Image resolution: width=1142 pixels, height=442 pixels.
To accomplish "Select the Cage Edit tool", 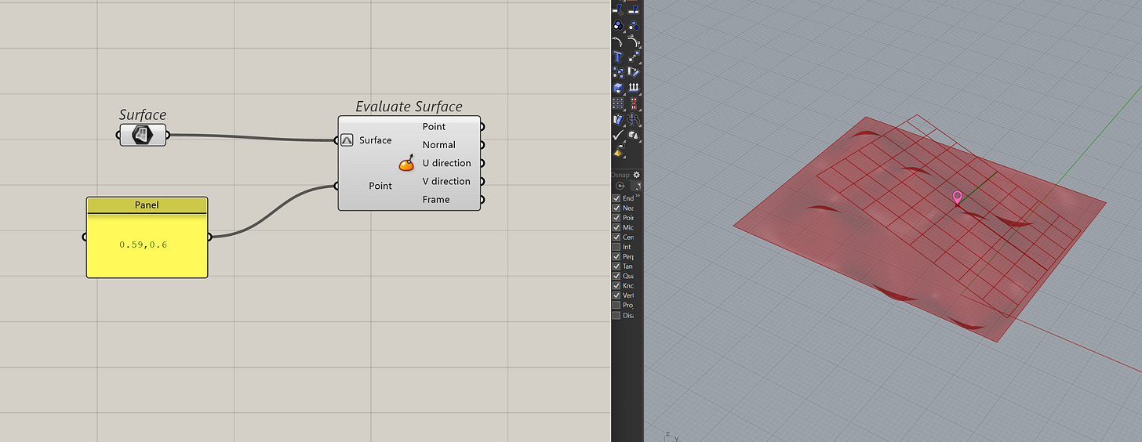I will click(x=618, y=119).
